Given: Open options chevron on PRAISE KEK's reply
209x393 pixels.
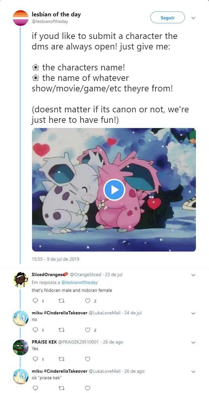Looking at the screenshot, I should click(193, 343).
